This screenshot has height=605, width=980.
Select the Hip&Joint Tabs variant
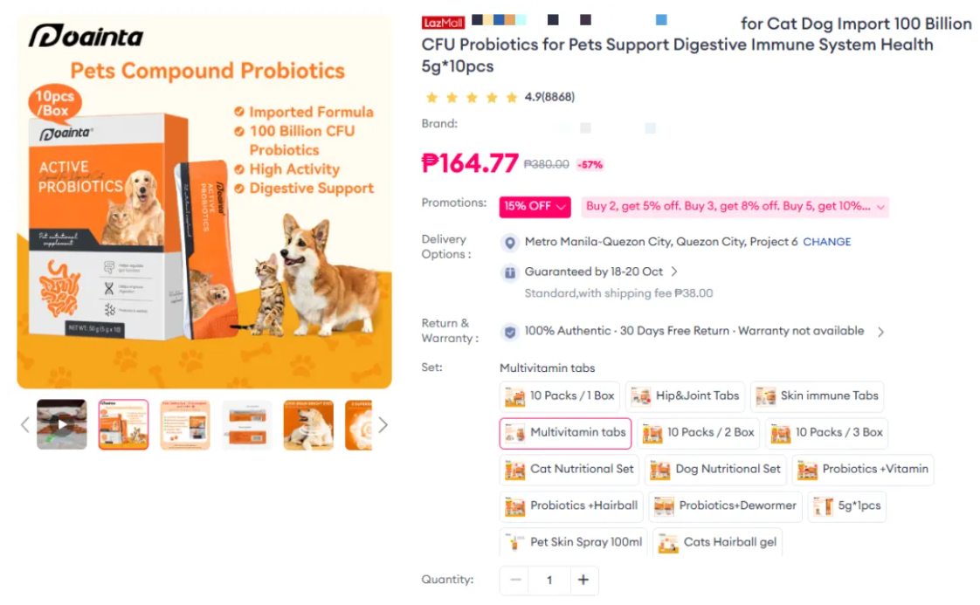click(685, 396)
